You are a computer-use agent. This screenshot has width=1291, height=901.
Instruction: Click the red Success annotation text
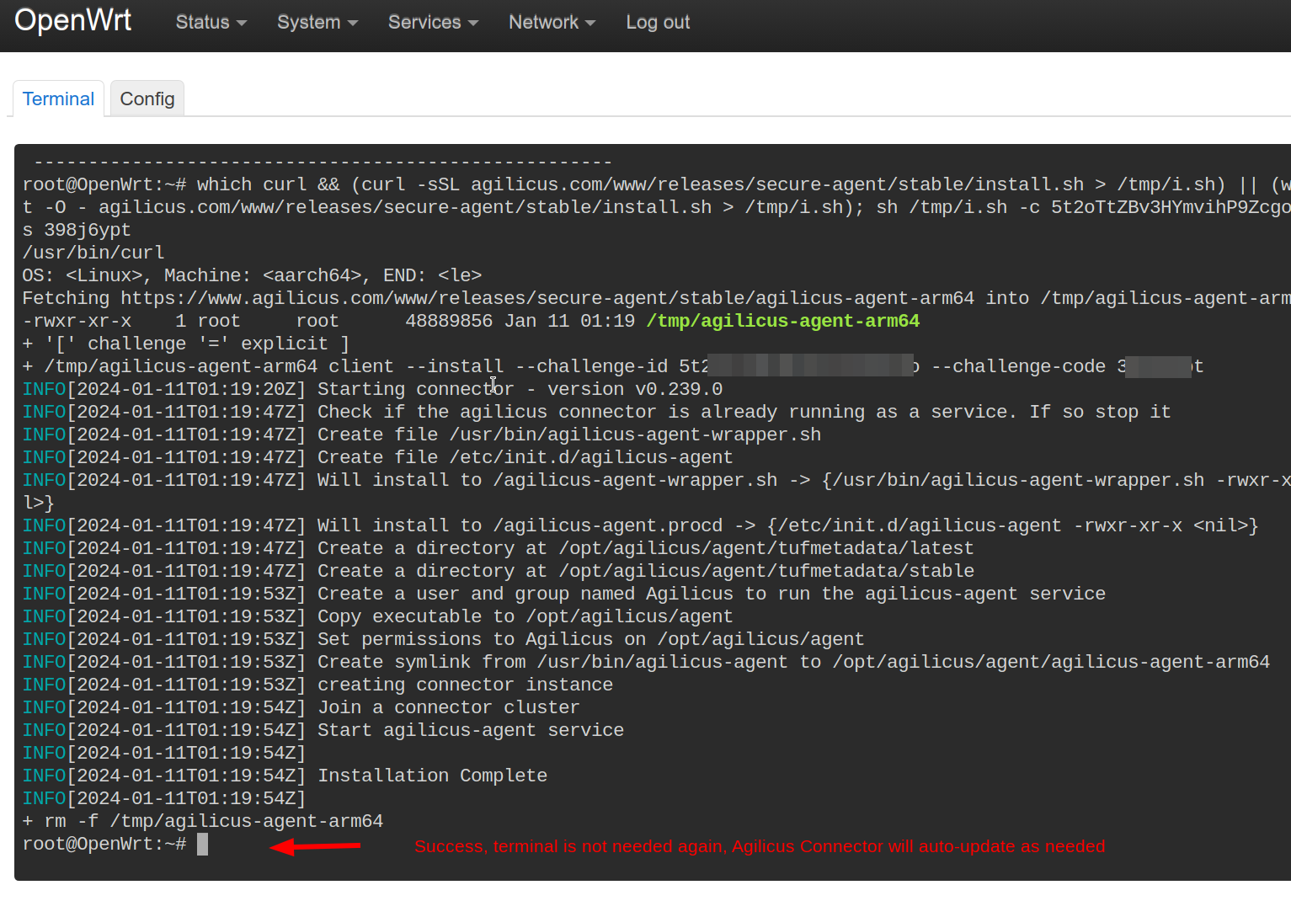[759, 846]
